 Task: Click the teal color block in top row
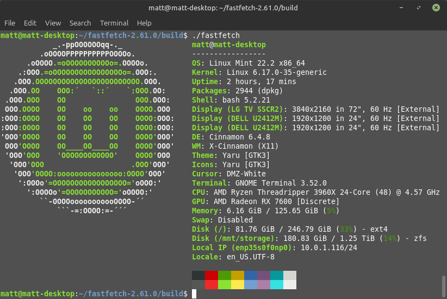pyautogui.click(x=277, y=275)
